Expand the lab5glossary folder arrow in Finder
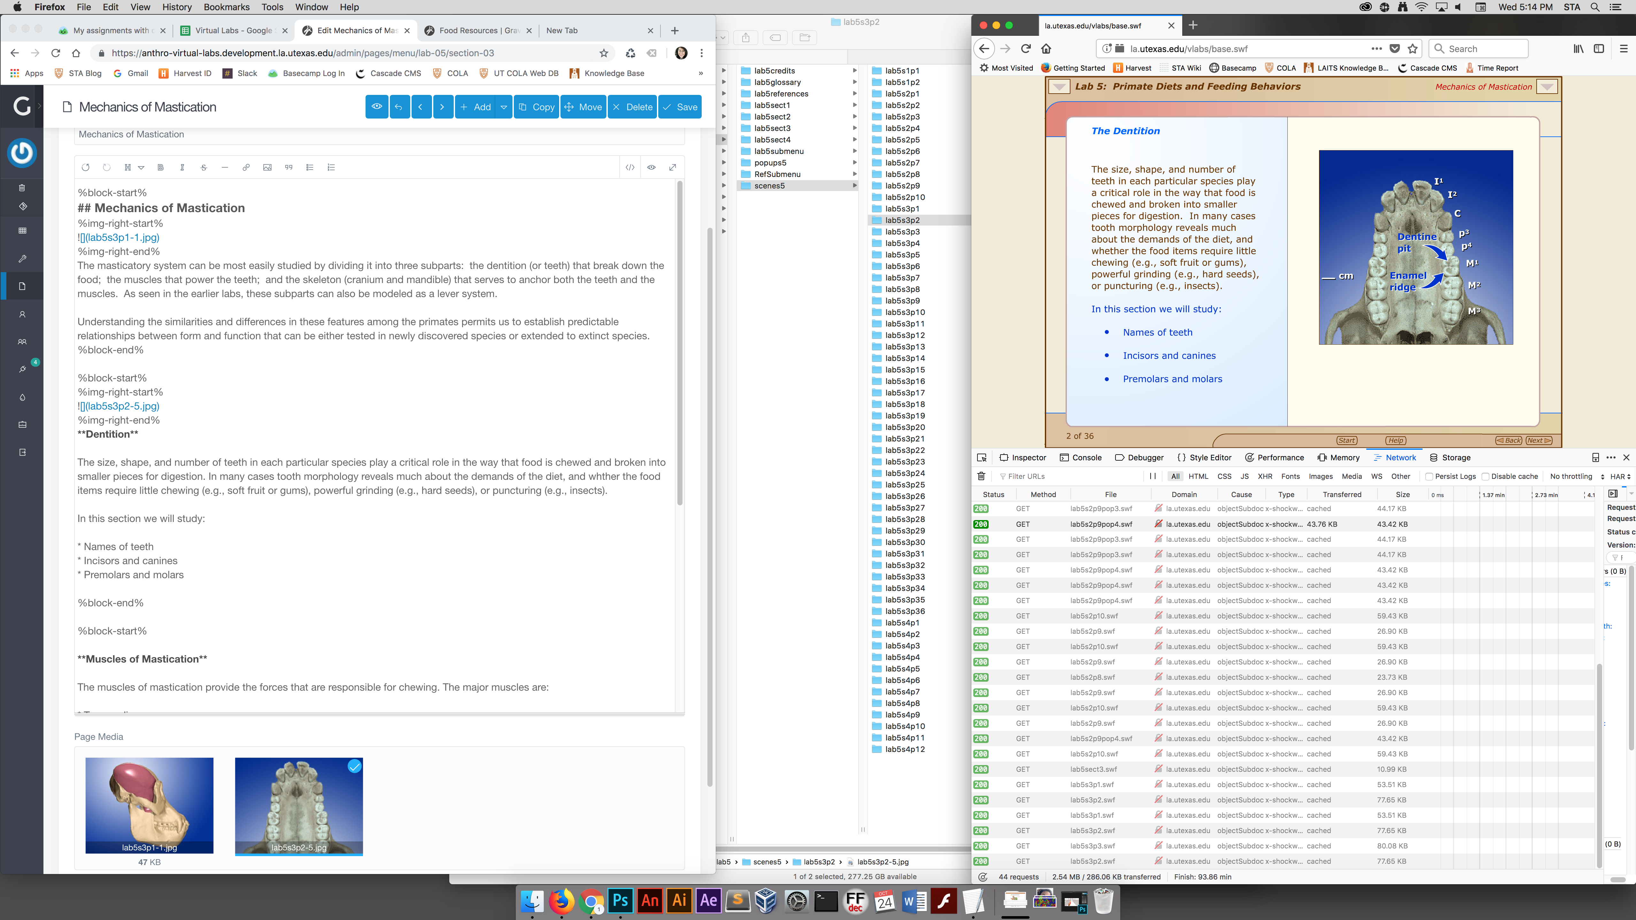This screenshot has width=1636, height=920. pos(855,82)
